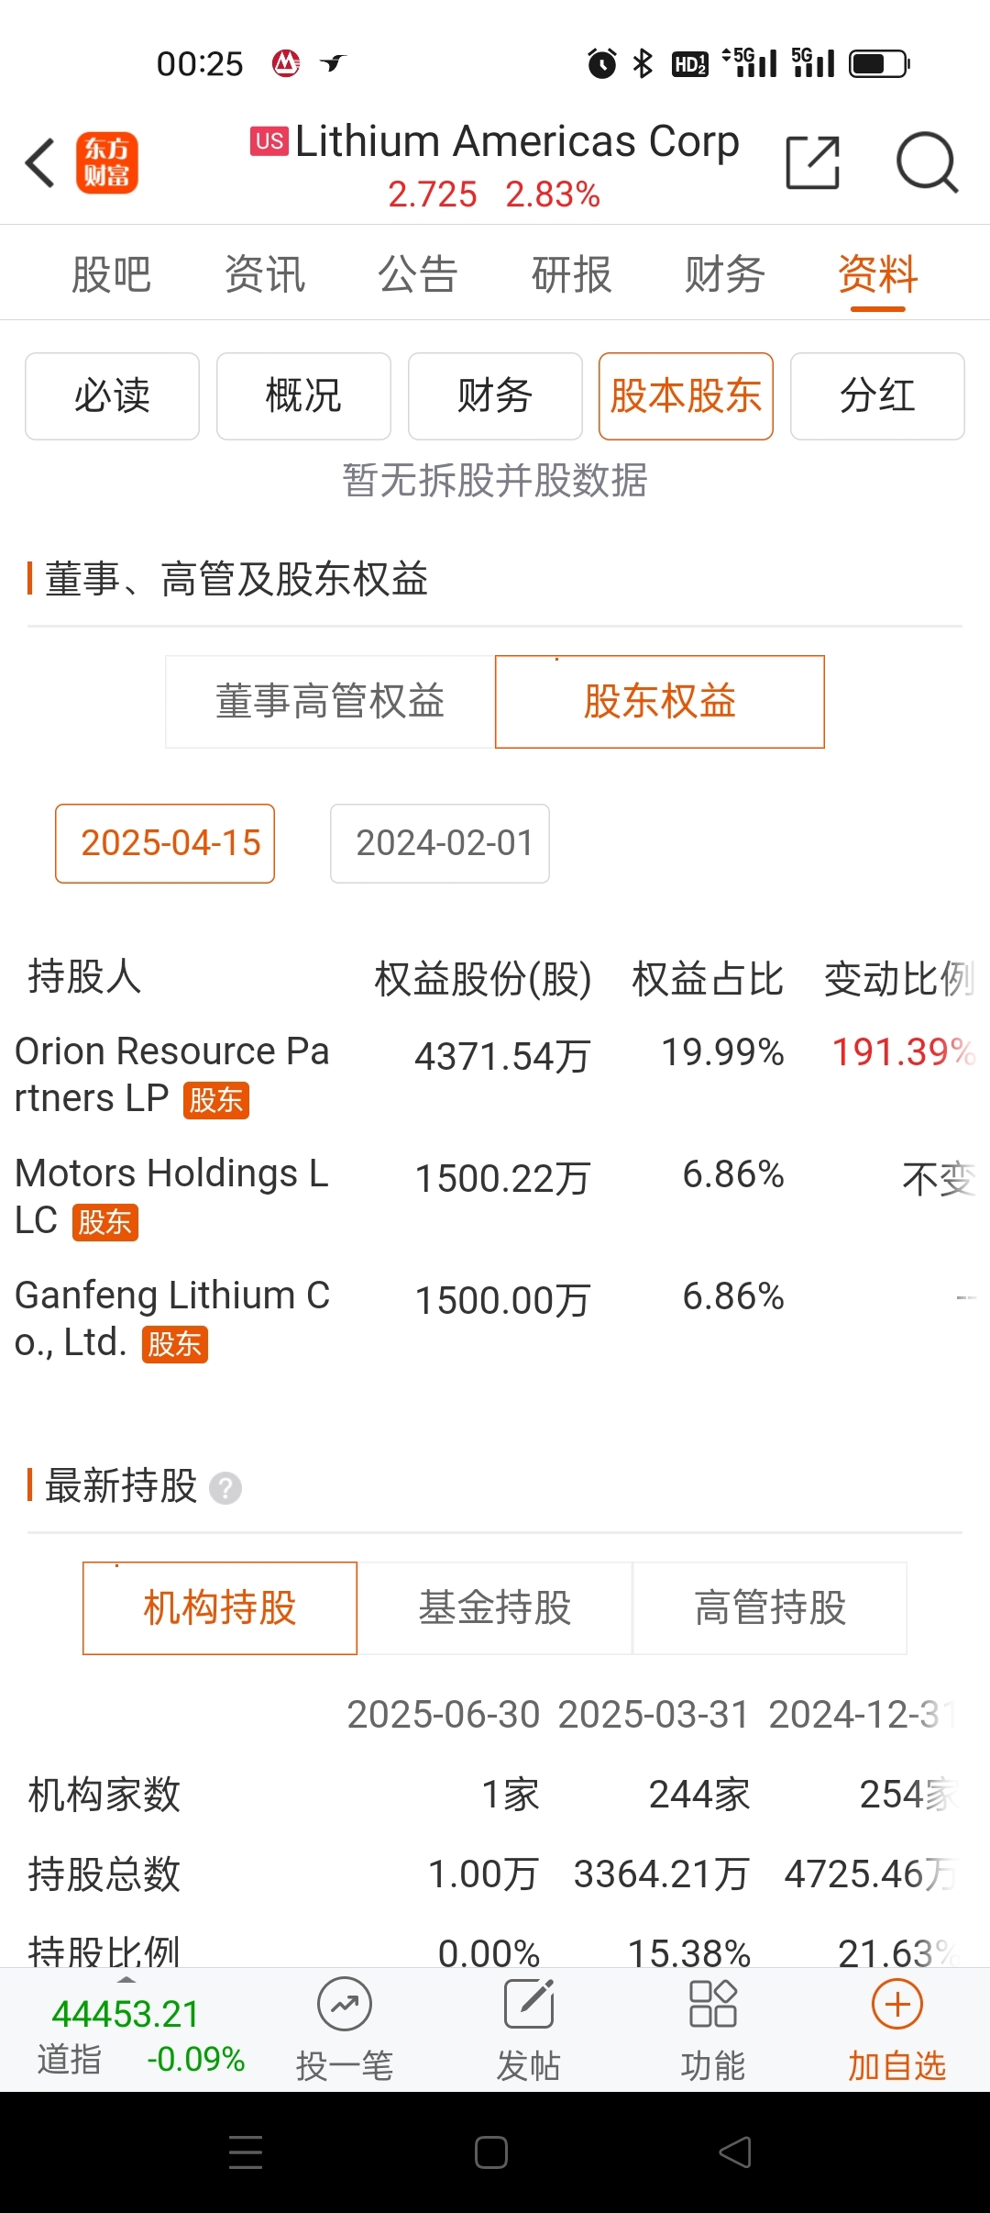990x2213 pixels.
Task: Tap the search magnifier icon
Action: click(927, 162)
